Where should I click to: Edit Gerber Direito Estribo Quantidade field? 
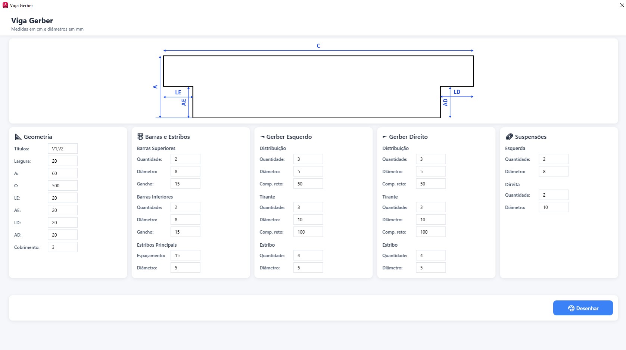(x=430, y=255)
